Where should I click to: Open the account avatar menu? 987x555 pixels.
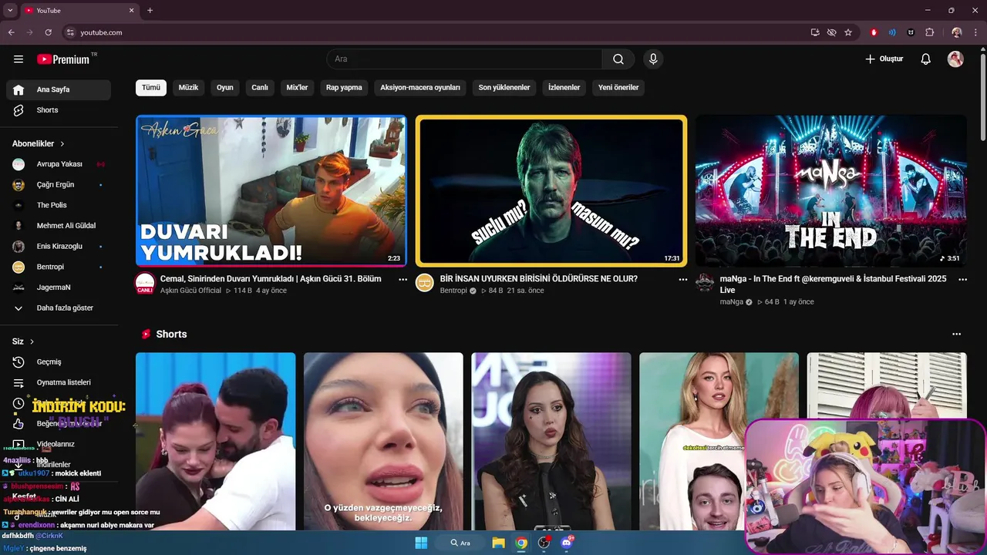pos(955,59)
